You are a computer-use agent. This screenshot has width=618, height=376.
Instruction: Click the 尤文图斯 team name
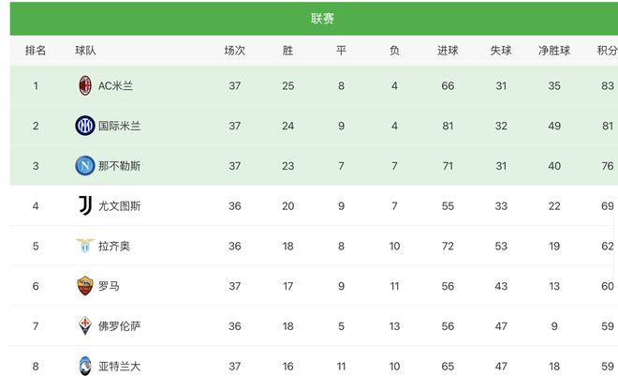pos(120,206)
